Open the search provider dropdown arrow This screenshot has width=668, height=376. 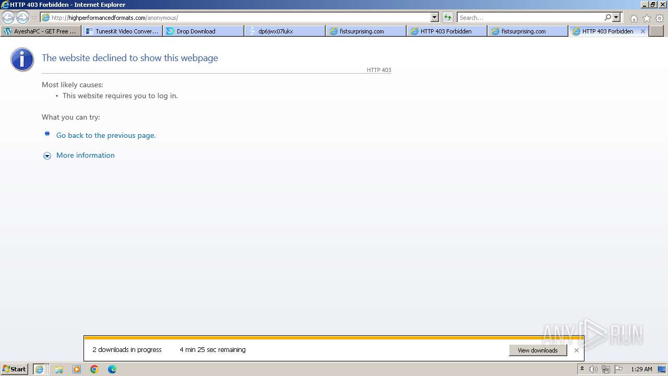click(x=616, y=17)
